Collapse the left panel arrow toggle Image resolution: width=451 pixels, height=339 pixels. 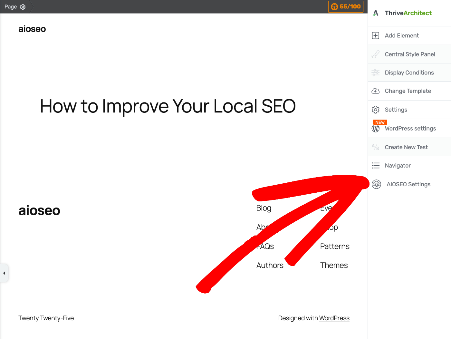click(x=4, y=273)
